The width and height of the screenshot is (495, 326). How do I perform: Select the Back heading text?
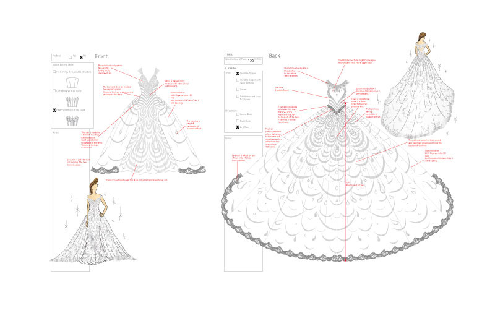[274, 56]
